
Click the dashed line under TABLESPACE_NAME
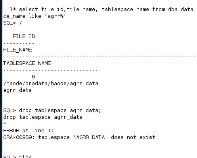(x=50, y=70)
